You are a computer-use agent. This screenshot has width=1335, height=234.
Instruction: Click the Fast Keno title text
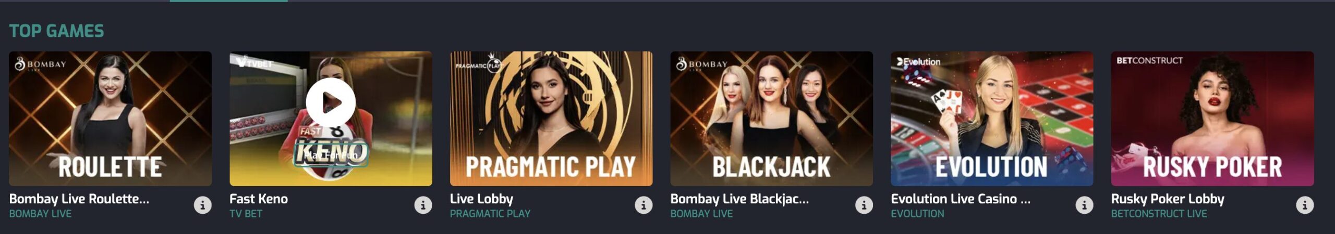pos(259,199)
